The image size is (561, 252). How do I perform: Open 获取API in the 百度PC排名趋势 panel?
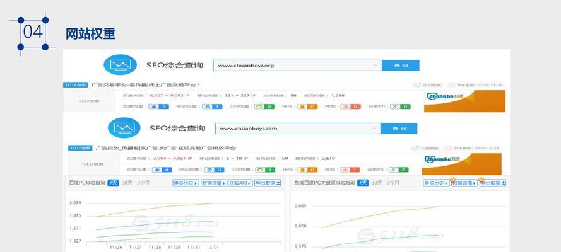240,183
